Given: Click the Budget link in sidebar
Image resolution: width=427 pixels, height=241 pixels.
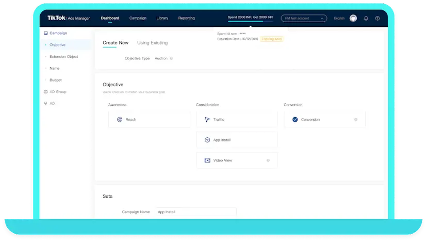Looking at the screenshot, I should (x=55, y=80).
